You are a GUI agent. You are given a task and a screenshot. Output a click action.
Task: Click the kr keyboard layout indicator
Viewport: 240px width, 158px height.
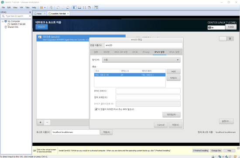pyautogui.click(x=216, y=27)
